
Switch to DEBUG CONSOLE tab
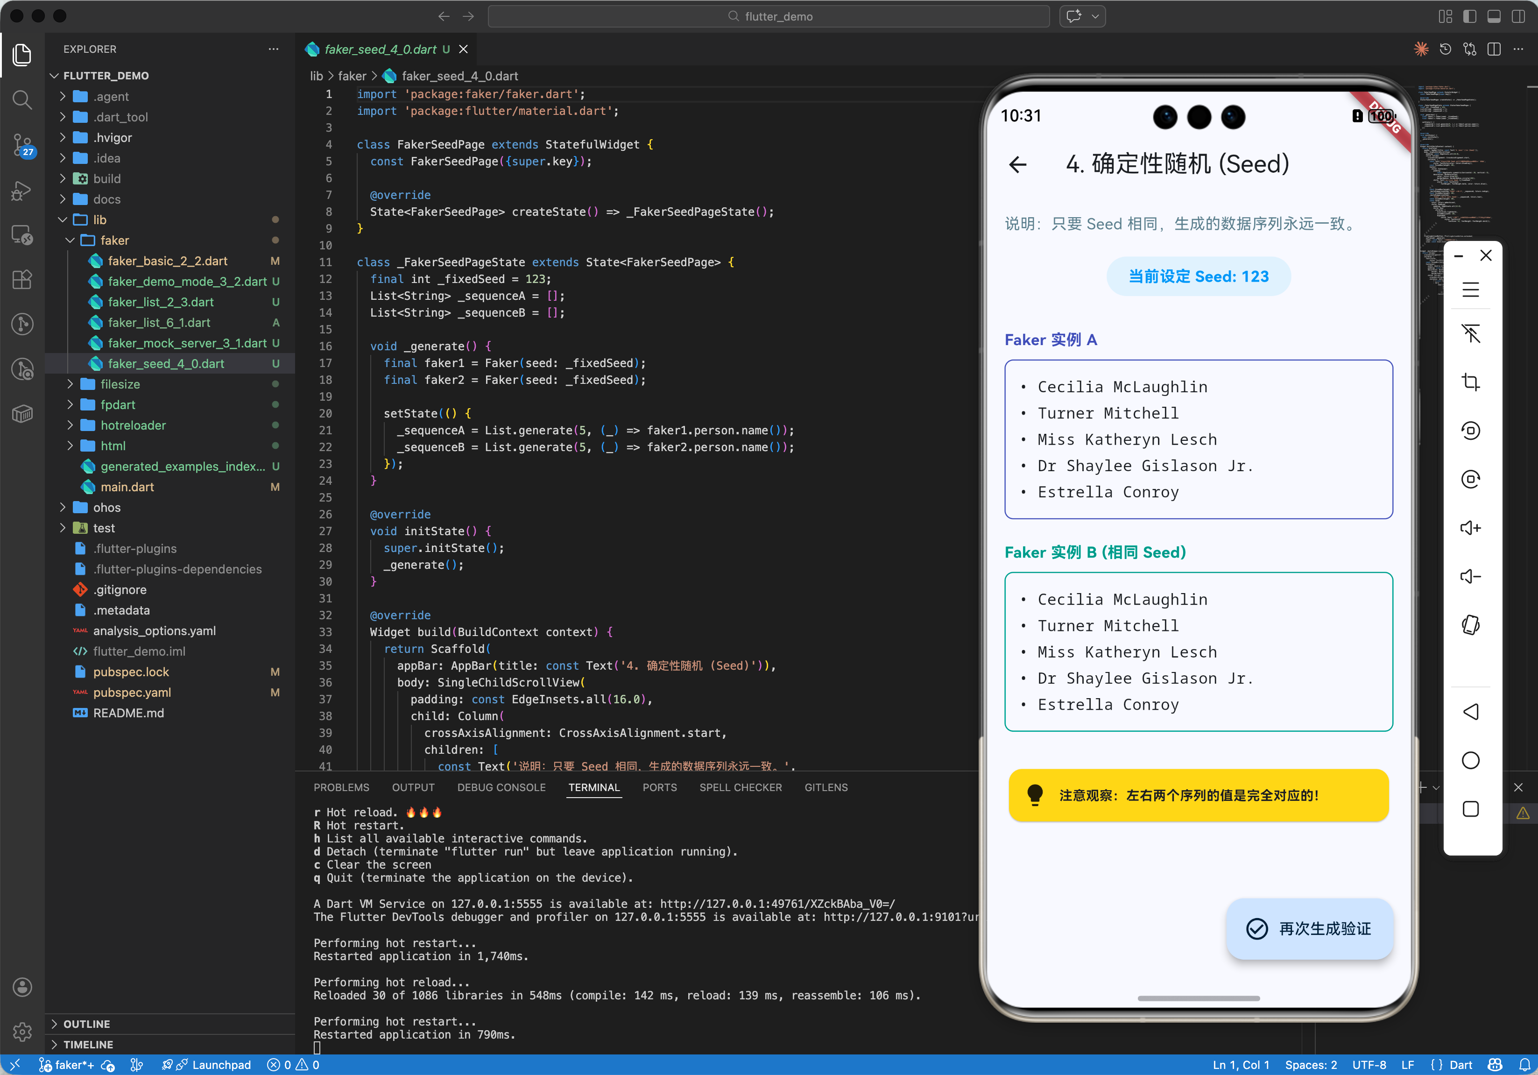coord(501,788)
